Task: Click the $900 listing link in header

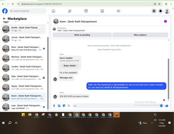Action: [x=71, y=30]
